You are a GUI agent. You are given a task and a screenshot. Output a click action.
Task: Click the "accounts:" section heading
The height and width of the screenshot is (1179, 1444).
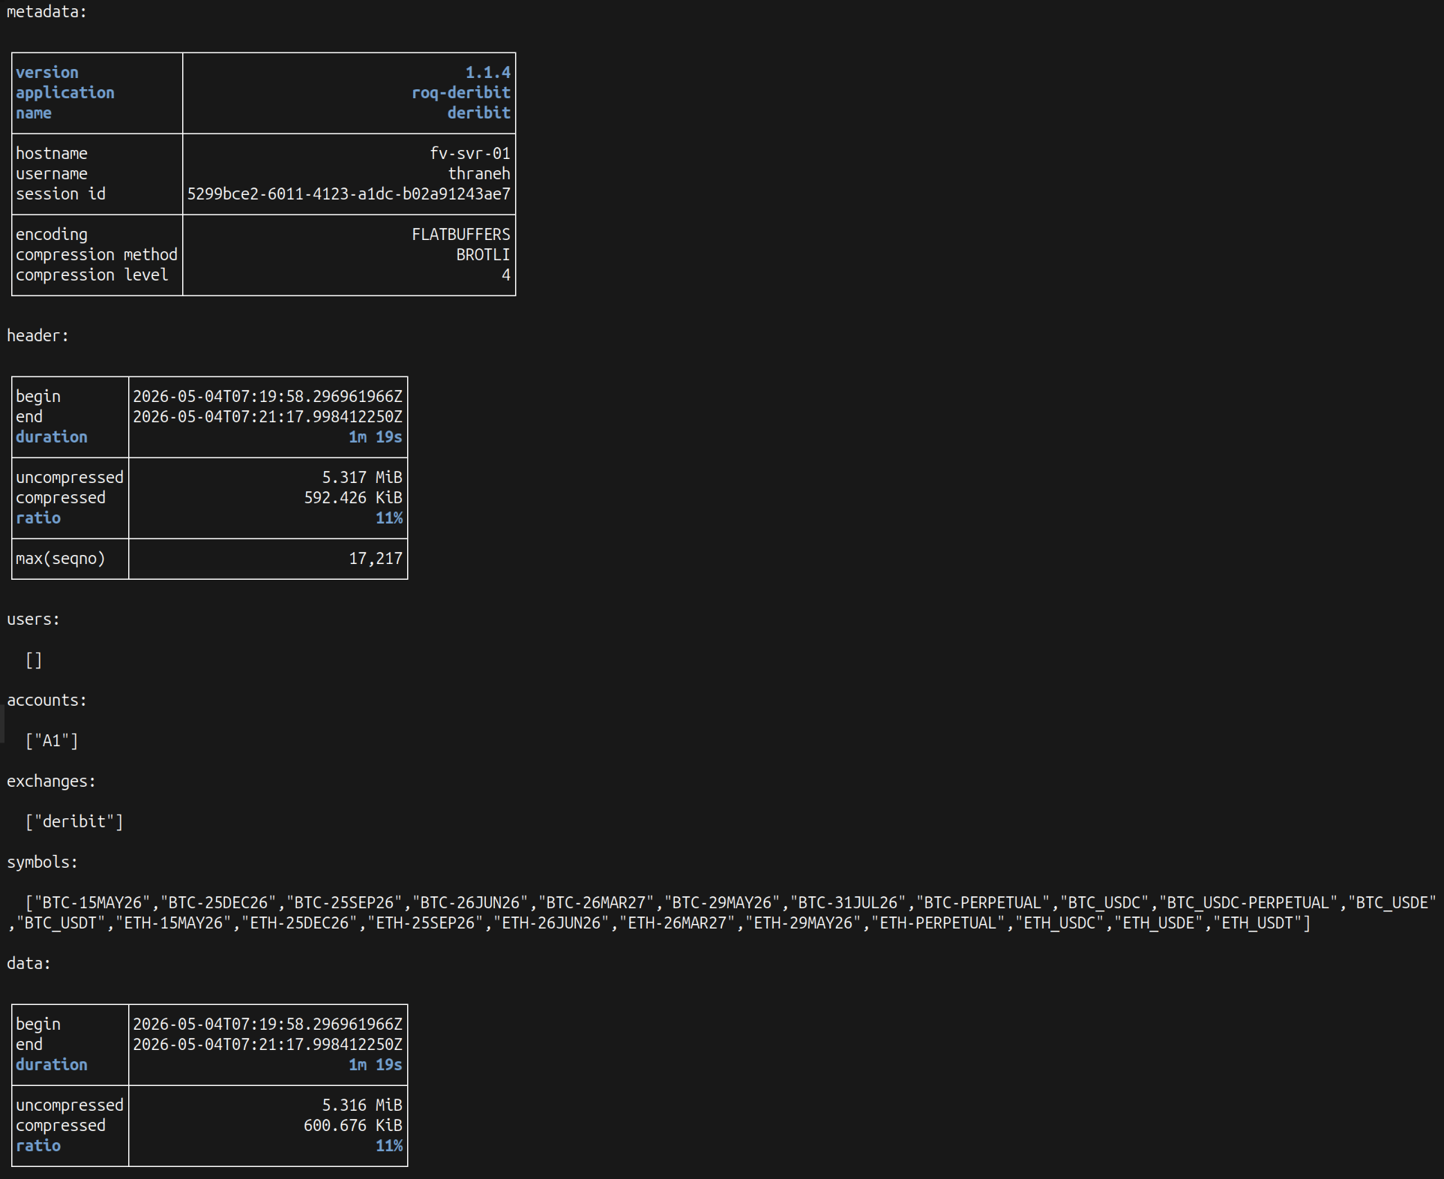[x=46, y=700]
